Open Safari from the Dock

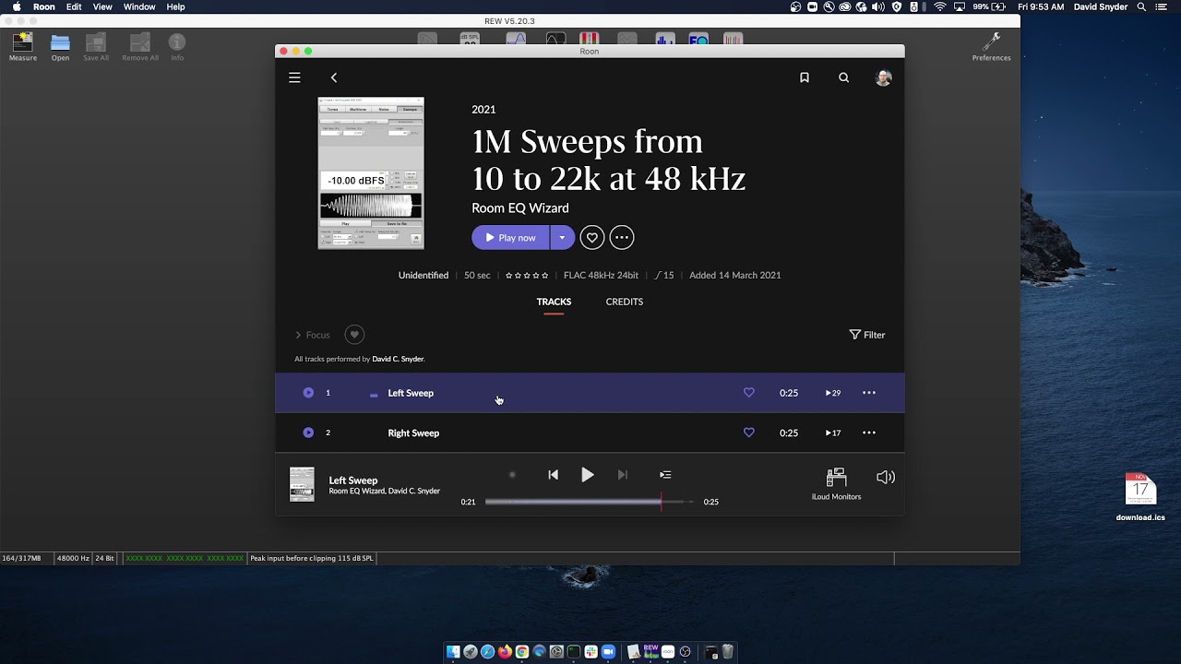point(487,652)
